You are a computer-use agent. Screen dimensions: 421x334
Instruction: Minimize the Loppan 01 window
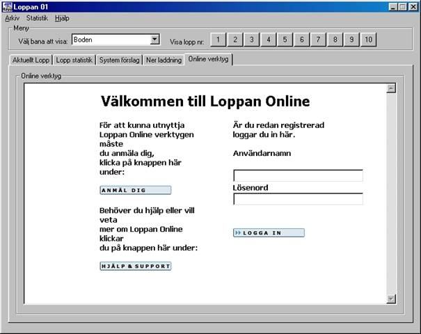(392, 7)
